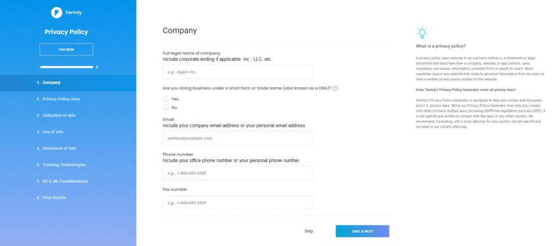
Task: Click the Phone number input field
Action: [237, 173]
